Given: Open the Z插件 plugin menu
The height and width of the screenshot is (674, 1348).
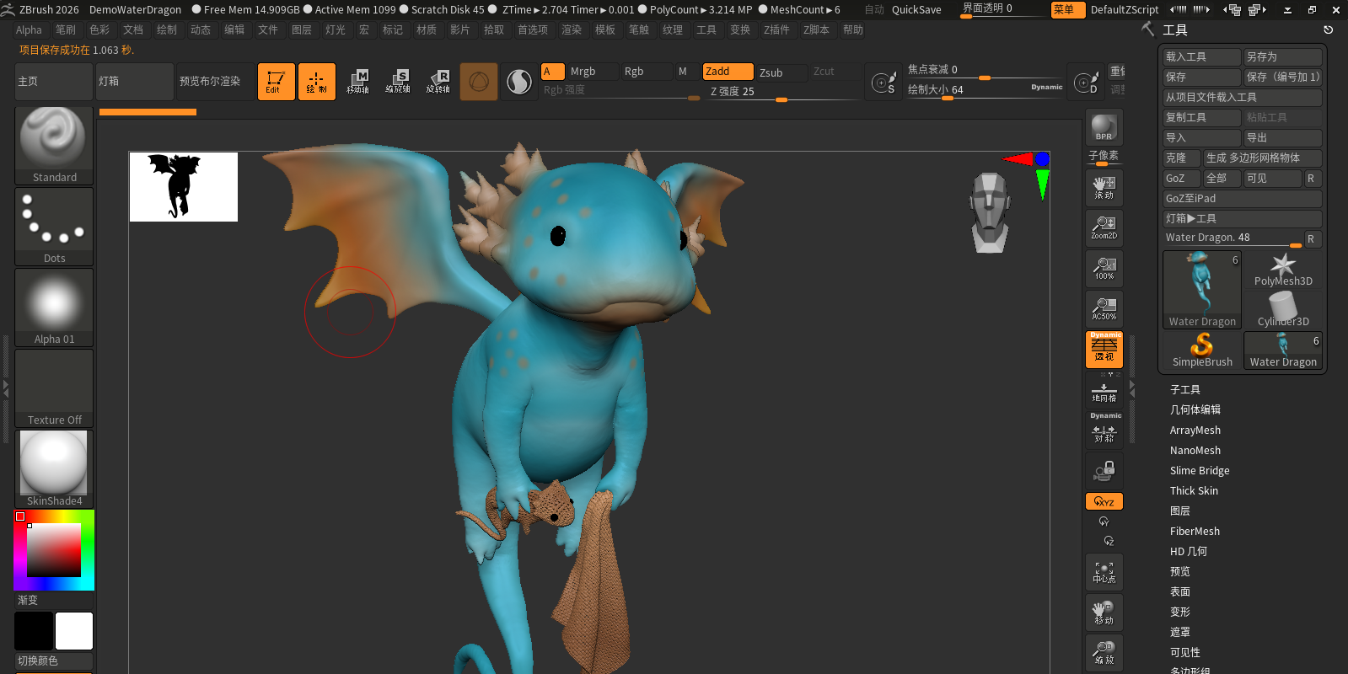Looking at the screenshot, I should (776, 29).
